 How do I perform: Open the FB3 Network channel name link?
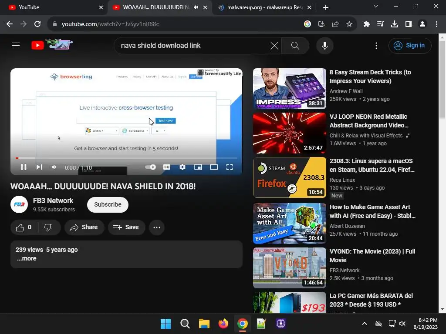pos(53,200)
